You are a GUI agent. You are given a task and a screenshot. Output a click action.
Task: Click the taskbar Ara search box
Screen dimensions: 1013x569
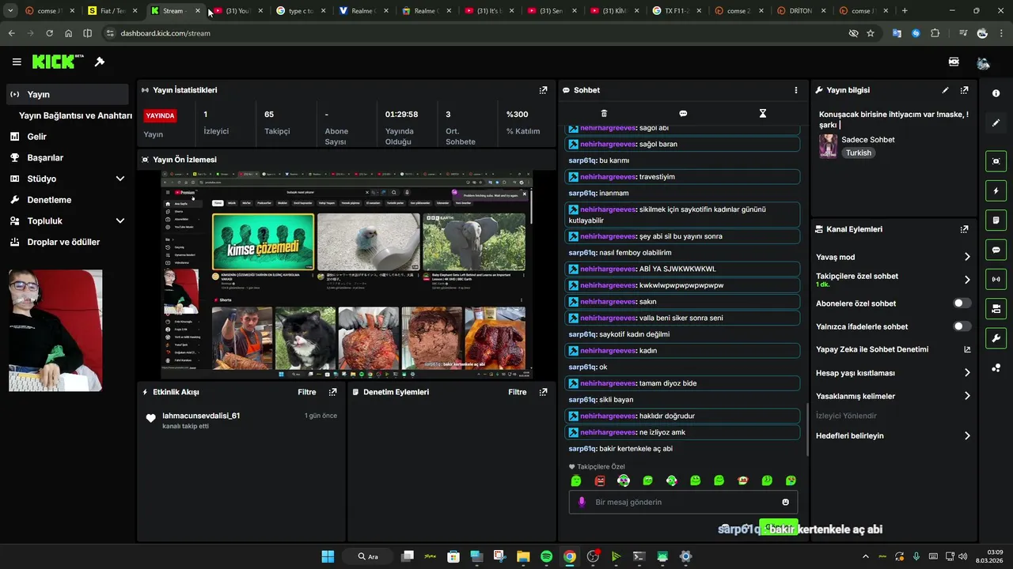tap(368, 556)
